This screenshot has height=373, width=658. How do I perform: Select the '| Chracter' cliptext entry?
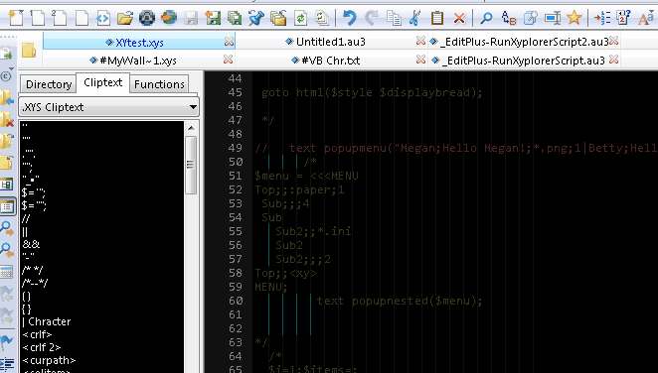point(46,321)
